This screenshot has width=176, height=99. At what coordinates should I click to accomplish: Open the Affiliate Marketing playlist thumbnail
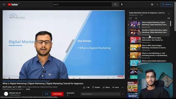coord(134,77)
